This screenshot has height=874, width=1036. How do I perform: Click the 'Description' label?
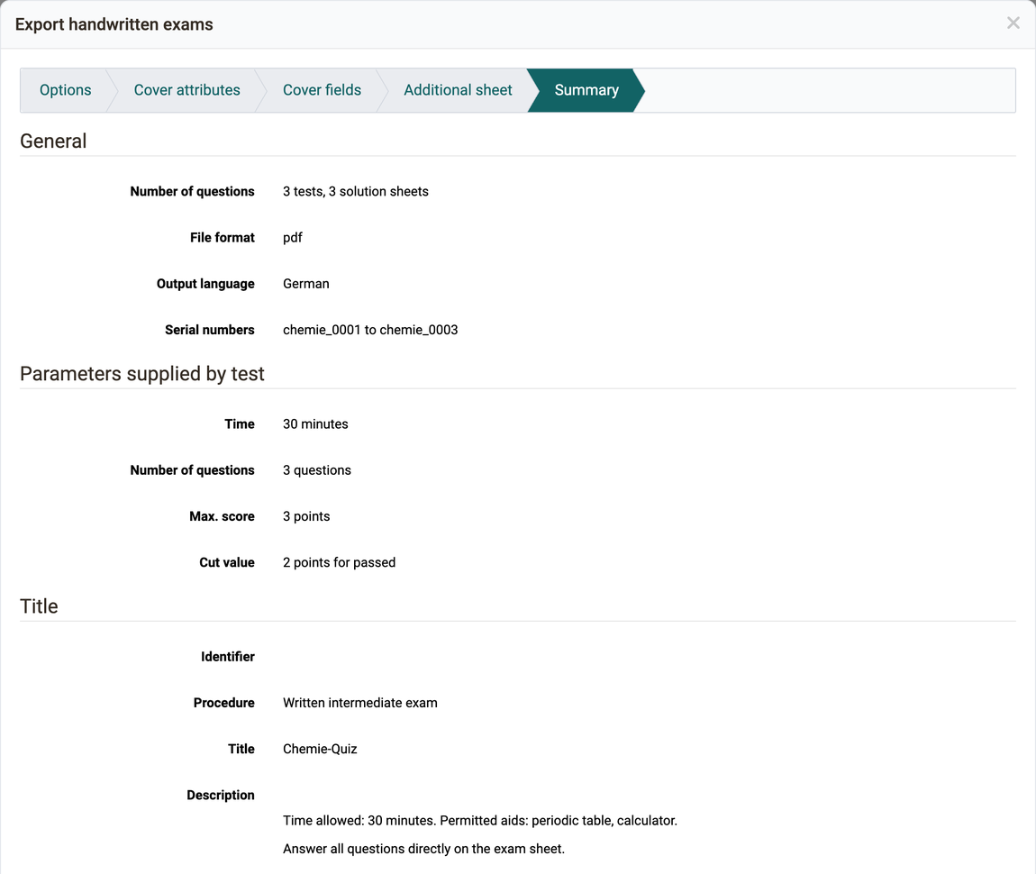click(x=220, y=796)
